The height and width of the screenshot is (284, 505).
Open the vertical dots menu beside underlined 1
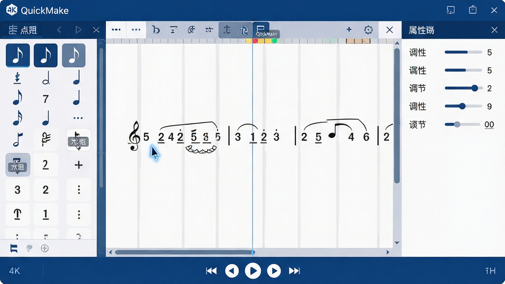click(78, 214)
